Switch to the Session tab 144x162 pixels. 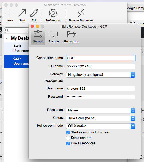[x=53, y=37]
